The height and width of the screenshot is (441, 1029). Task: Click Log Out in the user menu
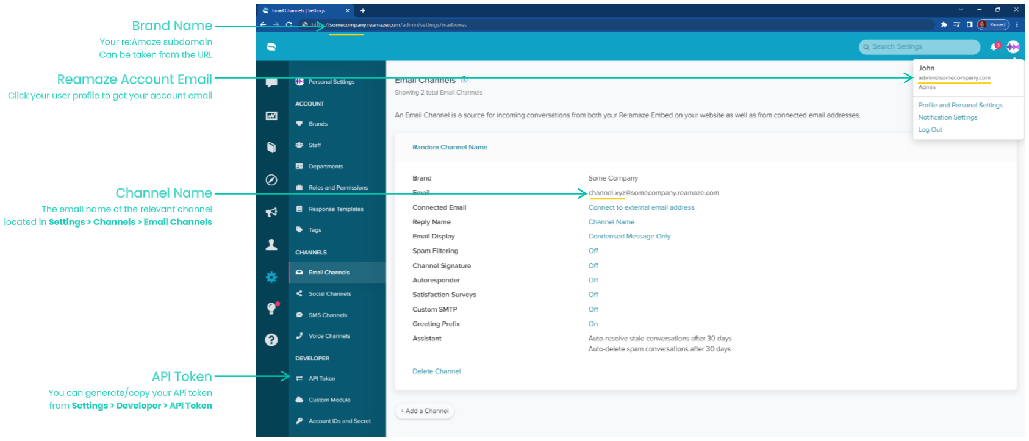point(930,130)
